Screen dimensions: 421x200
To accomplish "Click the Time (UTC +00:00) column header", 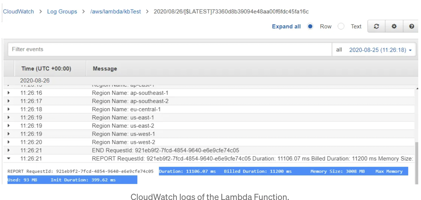I will pos(46,69).
